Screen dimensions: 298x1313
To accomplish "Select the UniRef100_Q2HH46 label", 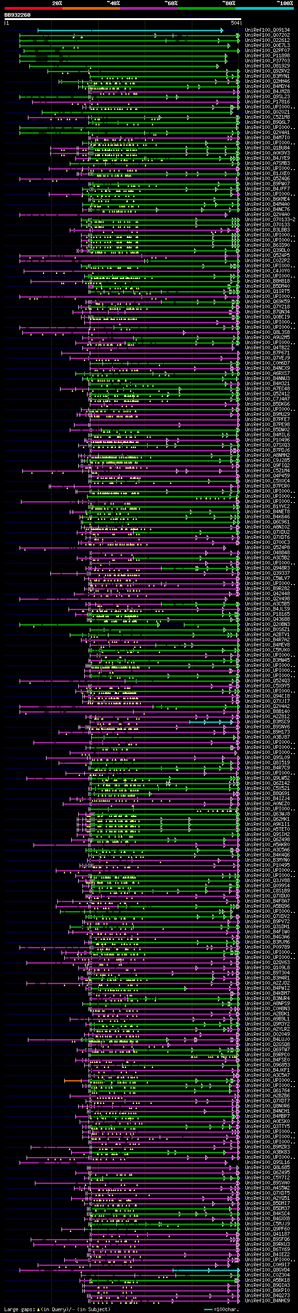I will click(x=267, y=81).
